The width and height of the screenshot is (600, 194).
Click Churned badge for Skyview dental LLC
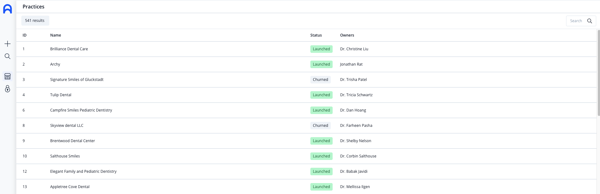[x=320, y=126]
